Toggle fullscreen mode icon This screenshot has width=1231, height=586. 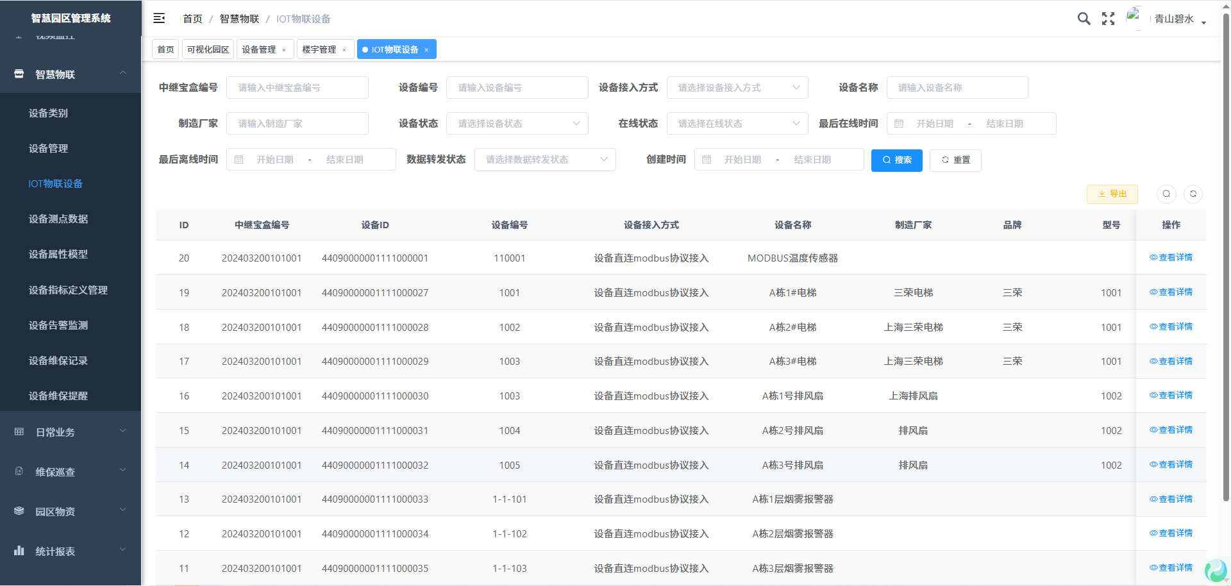tap(1108, 19)
